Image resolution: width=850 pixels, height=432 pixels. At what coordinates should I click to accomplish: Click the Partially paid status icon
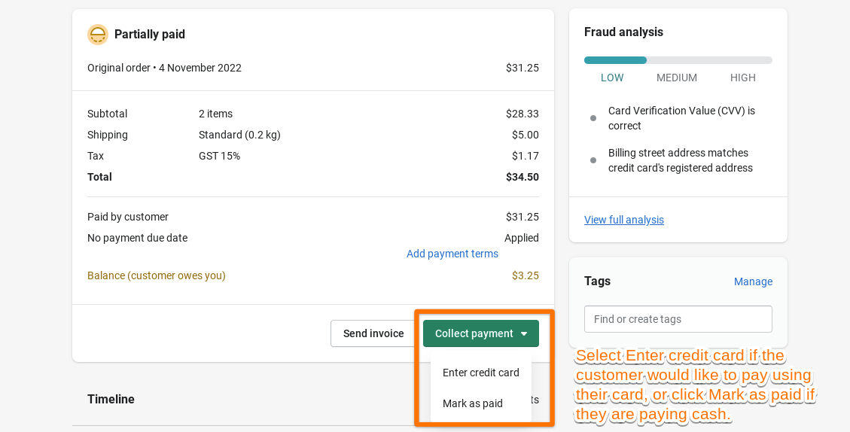[x=98, y=35]
